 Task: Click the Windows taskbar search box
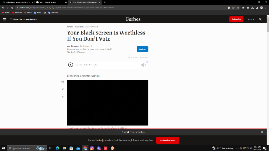click(27, 148)
